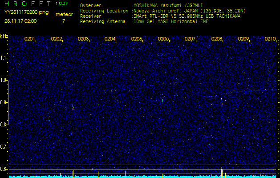Viewport: 280px width, 178px height.
Task: Click the 'Receiving Antenna' field label
Action: click(x=103, y=22)
